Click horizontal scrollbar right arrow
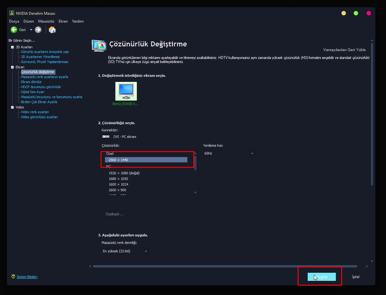The height and width of the screenshot is (295, 386). (x=367, y=266)
